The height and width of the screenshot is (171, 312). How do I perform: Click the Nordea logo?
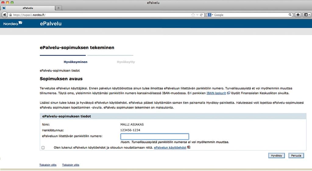pos(13,23)
